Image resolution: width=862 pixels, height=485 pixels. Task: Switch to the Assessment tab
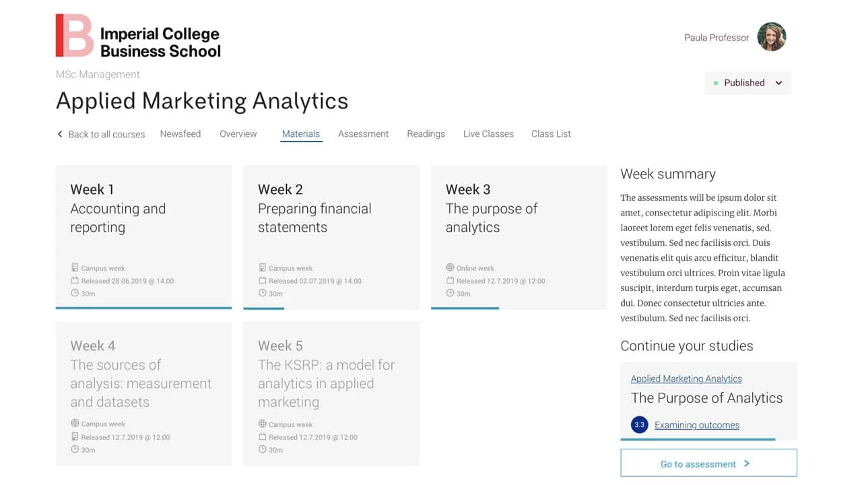(x=364, y=134)
